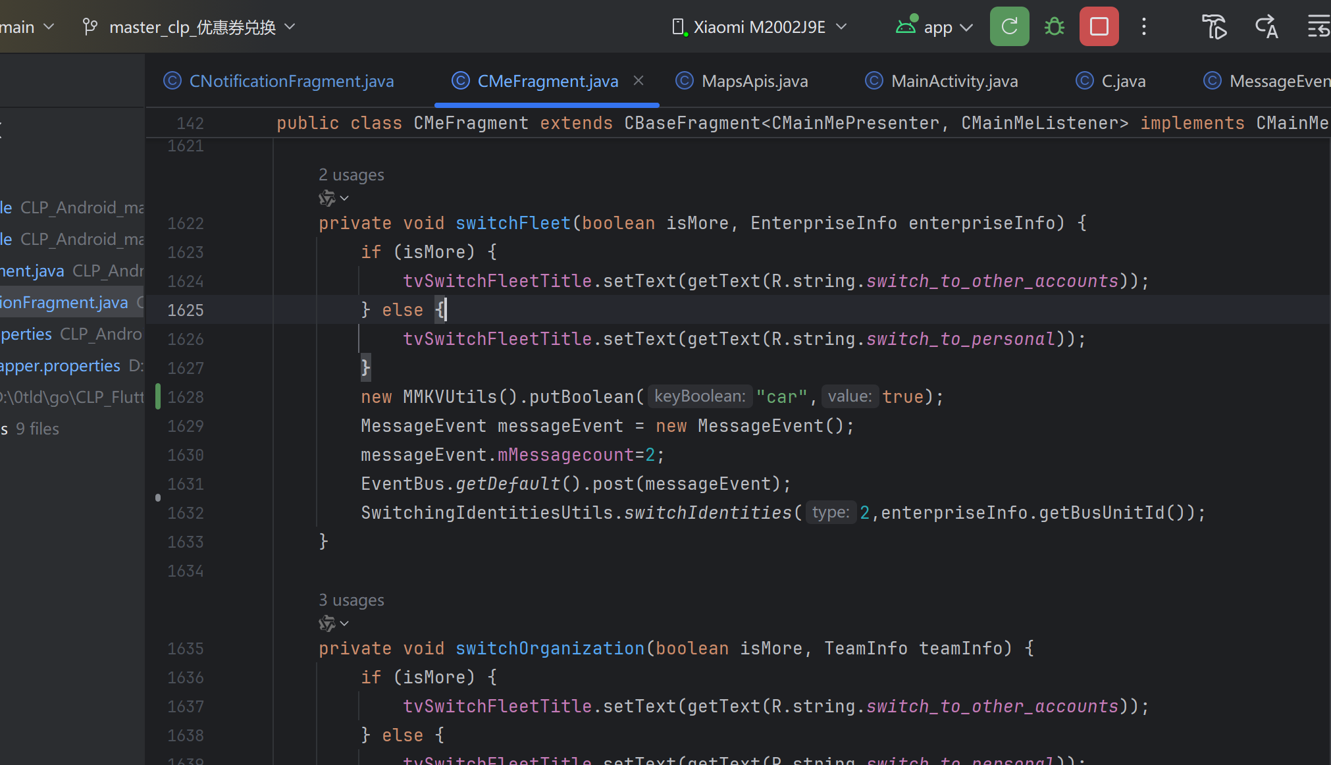Viewport: 1331px width, 765px height.
Task: Click switchIdentities method call
Action: point(708,513)
